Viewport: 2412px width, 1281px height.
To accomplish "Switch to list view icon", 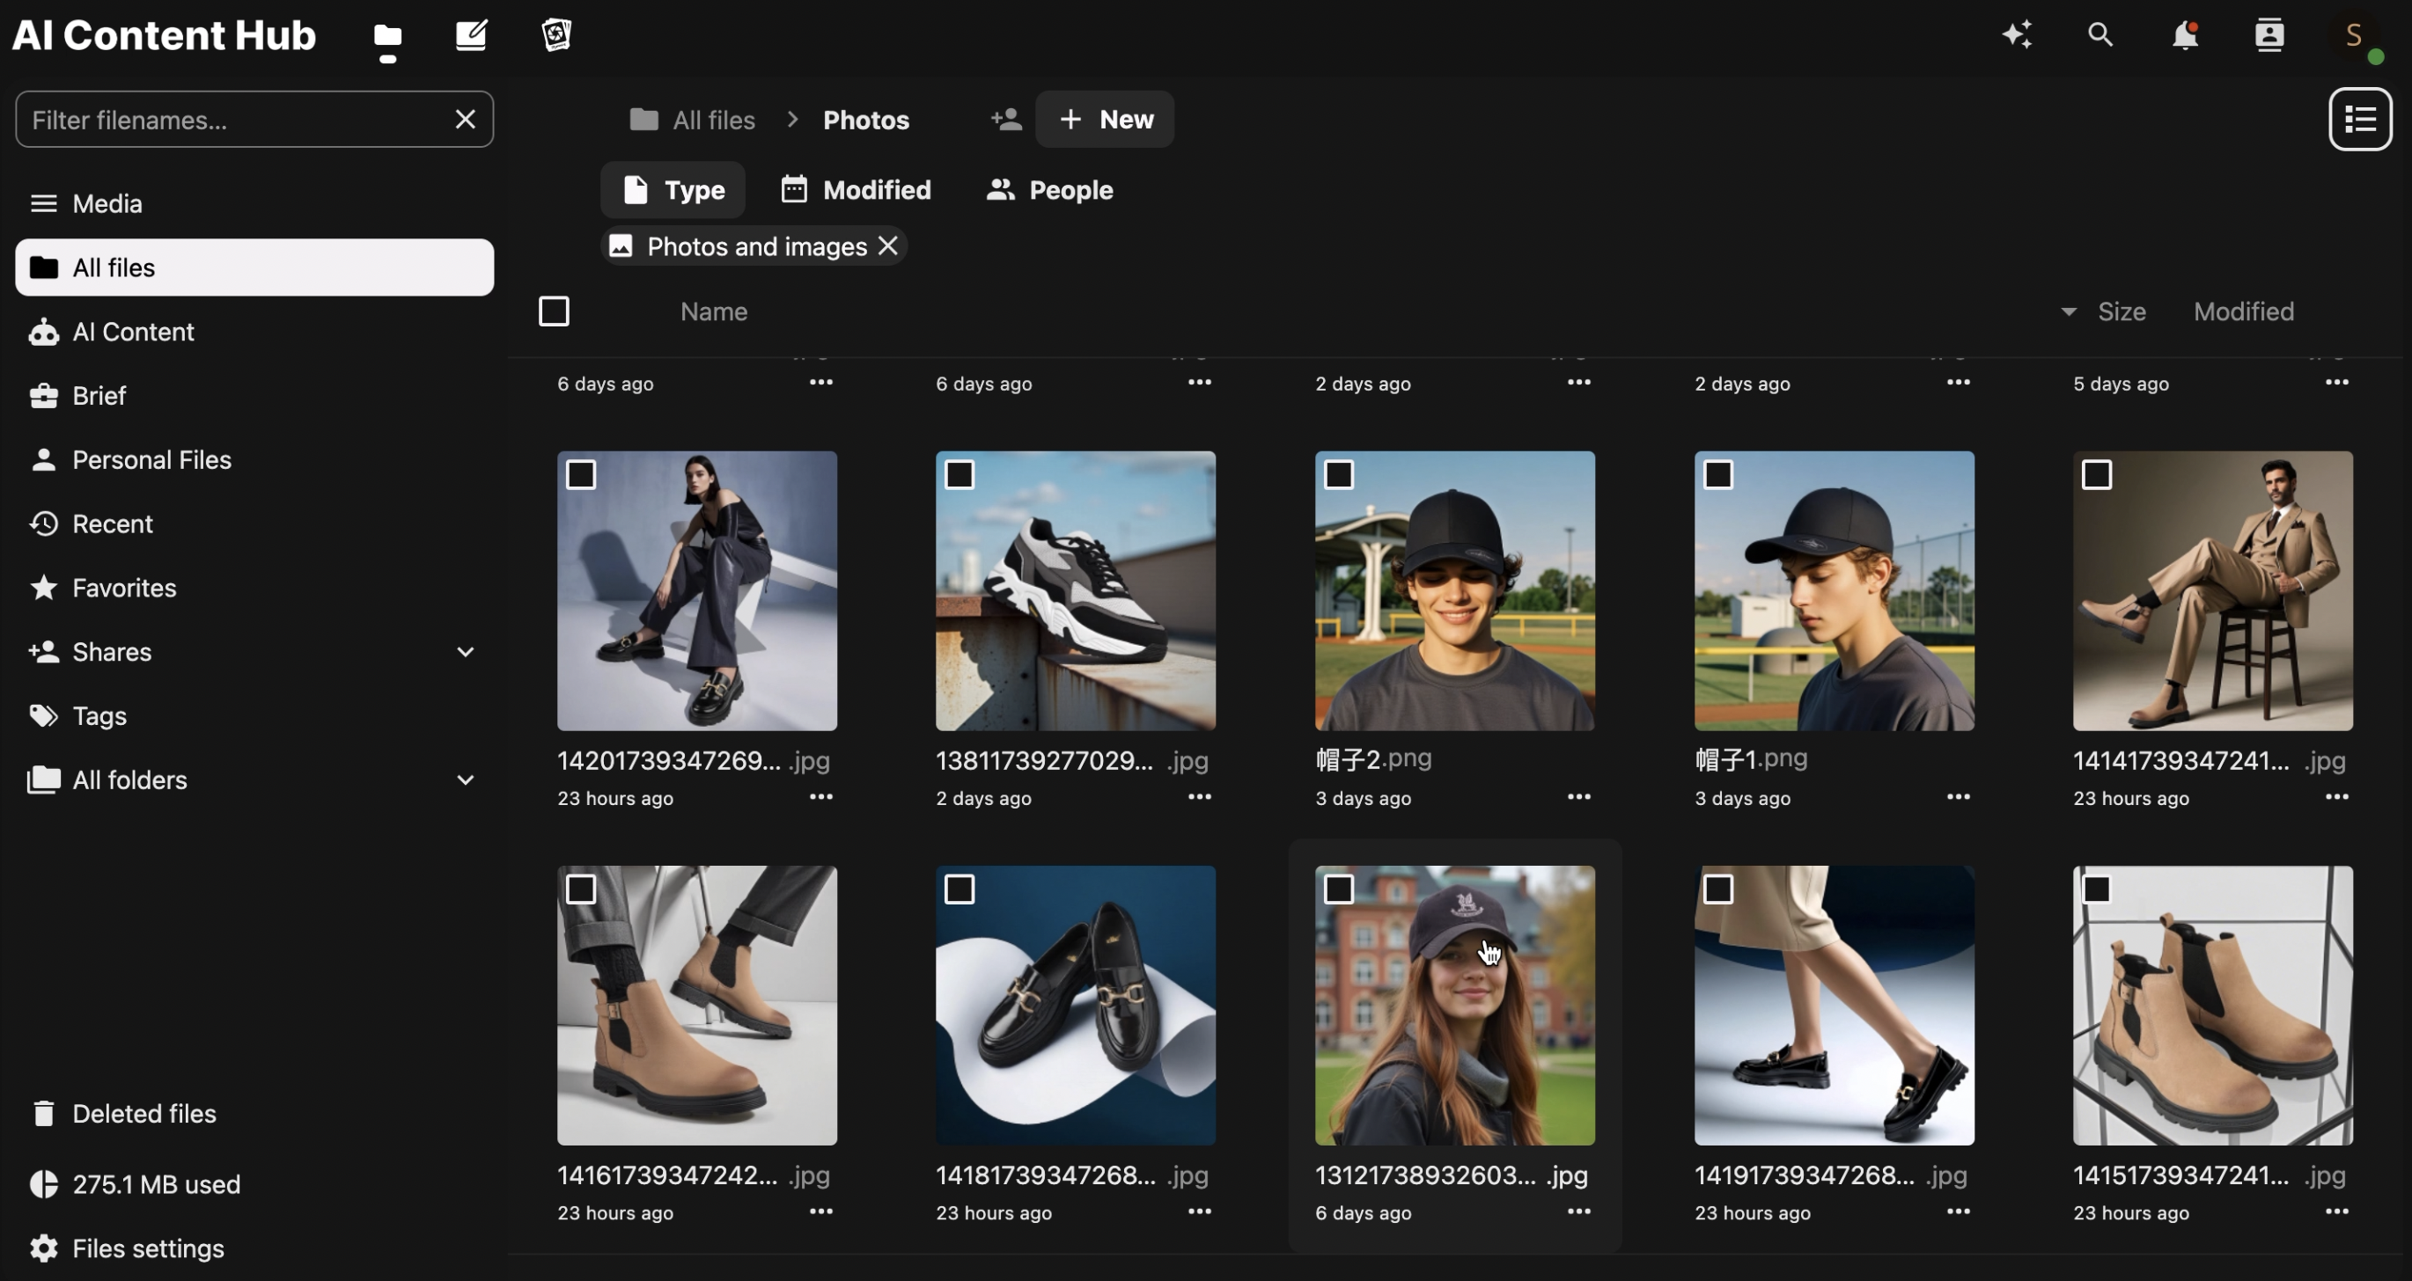I will pos(2359,119).
